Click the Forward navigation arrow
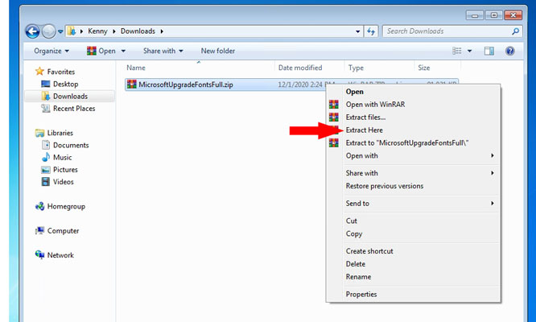 [48, 31]
